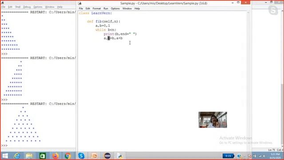Click the last >>> prompt in Shell
284x160 pixels.
4,145
